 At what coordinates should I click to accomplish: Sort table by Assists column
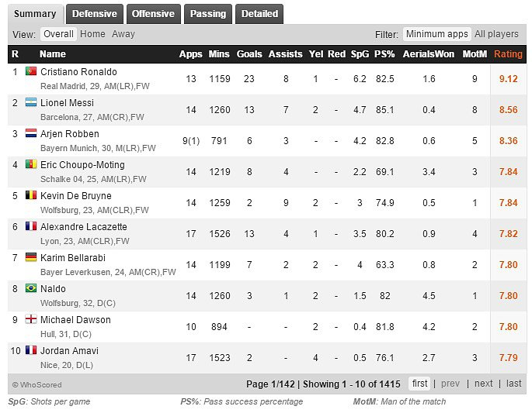pos(285,54)
